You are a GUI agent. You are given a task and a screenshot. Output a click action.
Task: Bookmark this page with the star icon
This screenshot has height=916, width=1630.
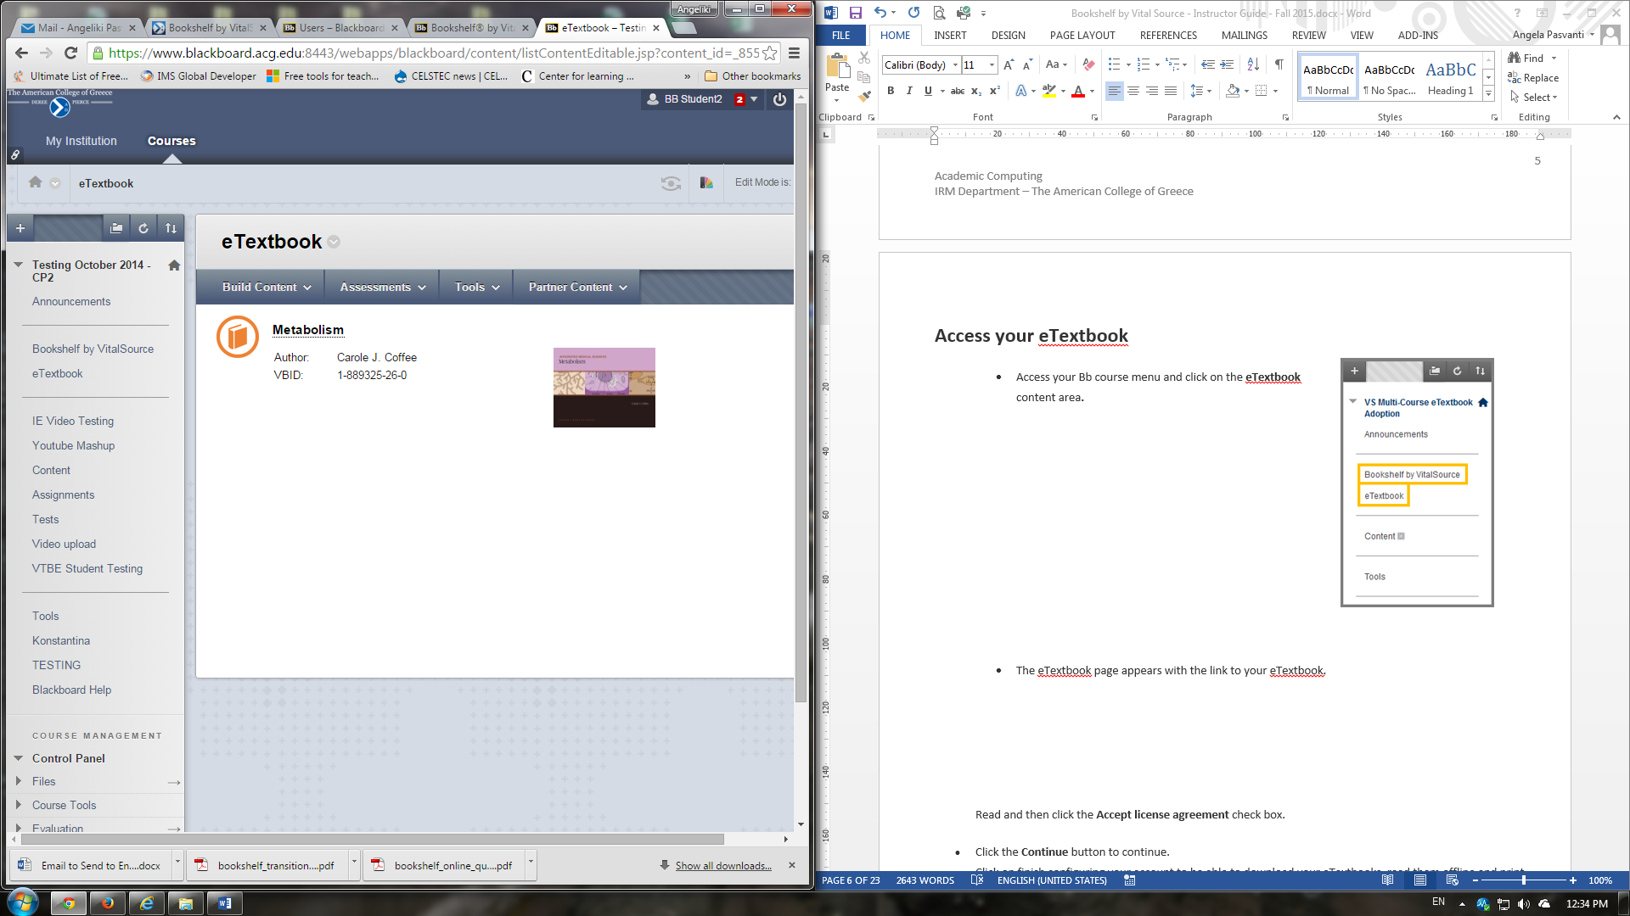(x=769, y=53)
